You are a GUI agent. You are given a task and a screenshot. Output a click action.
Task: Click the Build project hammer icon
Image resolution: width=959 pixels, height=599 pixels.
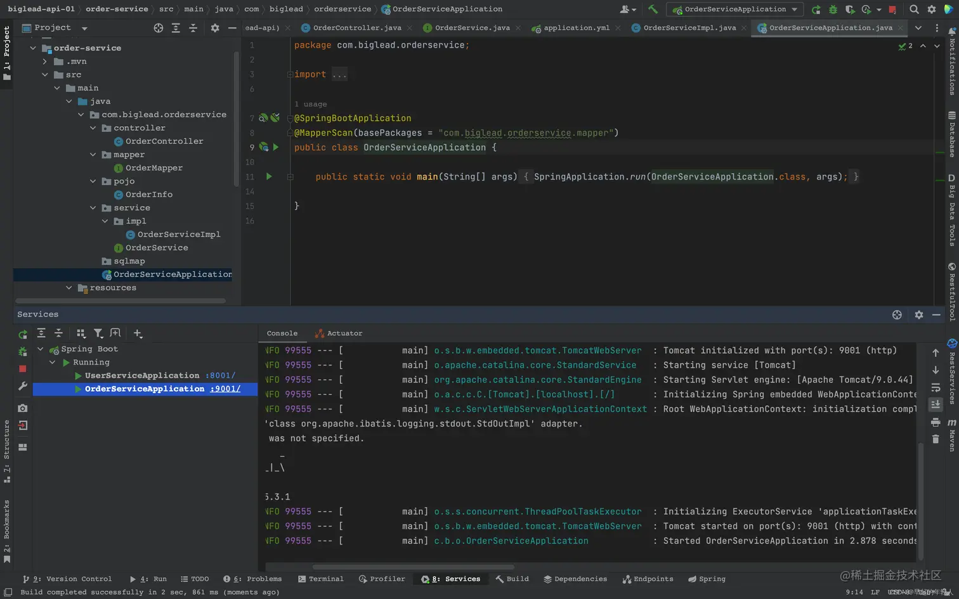[653, 9]
